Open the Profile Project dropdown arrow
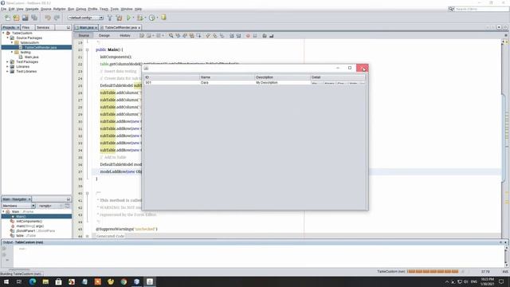The width and height of the screenshot is (510, 287). pos(157,18)
